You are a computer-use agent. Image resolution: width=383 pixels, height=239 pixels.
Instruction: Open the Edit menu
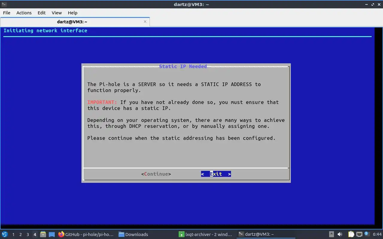tap(42, 13)
